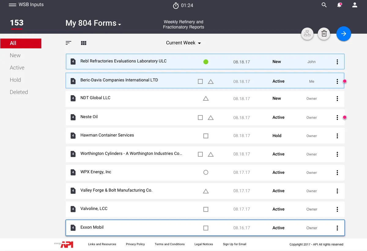Open three-dot menu for Valvoline, LCC
The height and width of the screenshot is (251, 367).
click(337, 209)
